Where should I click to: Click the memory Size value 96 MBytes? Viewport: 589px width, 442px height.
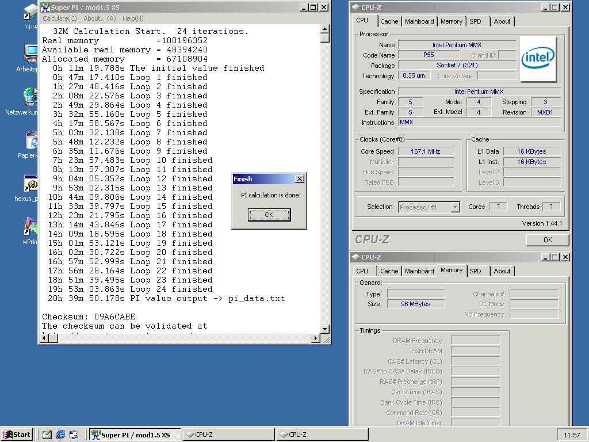(x=416, y=304)
